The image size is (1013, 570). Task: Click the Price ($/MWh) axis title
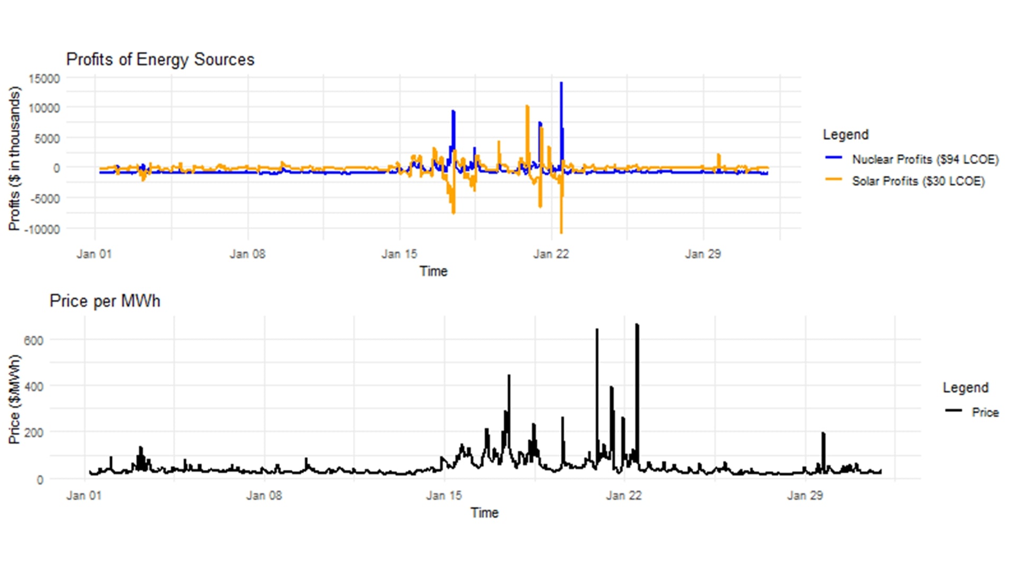(14, 399)
